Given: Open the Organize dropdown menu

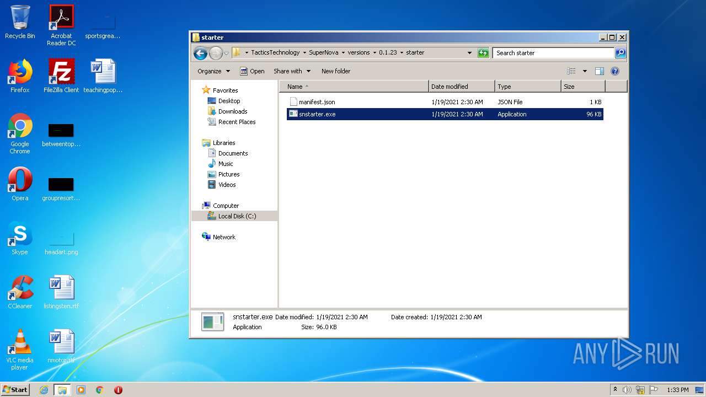Looking at the screenshot, I should point(213,71).
